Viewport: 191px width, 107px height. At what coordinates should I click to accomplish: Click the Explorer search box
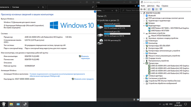point(130,11)
